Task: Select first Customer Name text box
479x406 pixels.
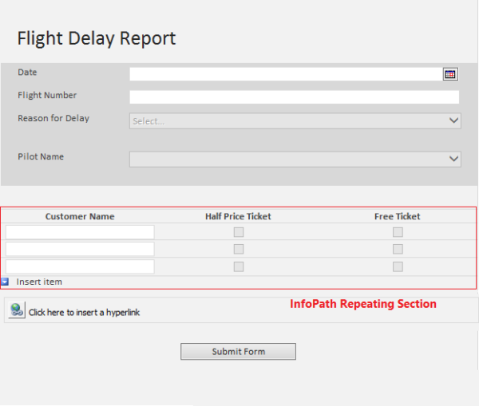Action: point(80,232)
